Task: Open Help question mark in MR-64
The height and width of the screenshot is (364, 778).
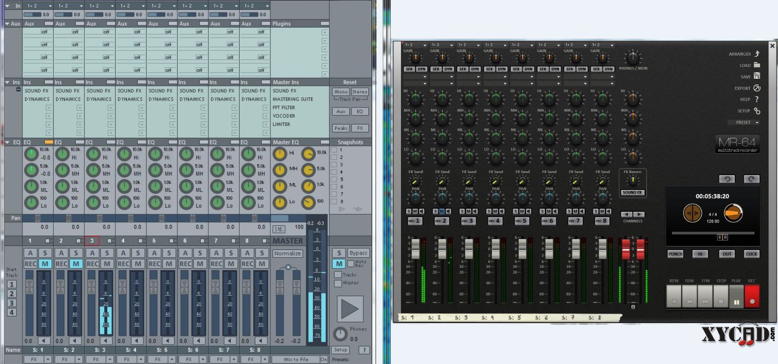Action: [x=757, y=100]
